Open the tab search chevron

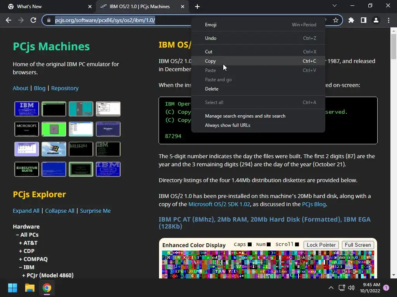(x=335, y=5)
